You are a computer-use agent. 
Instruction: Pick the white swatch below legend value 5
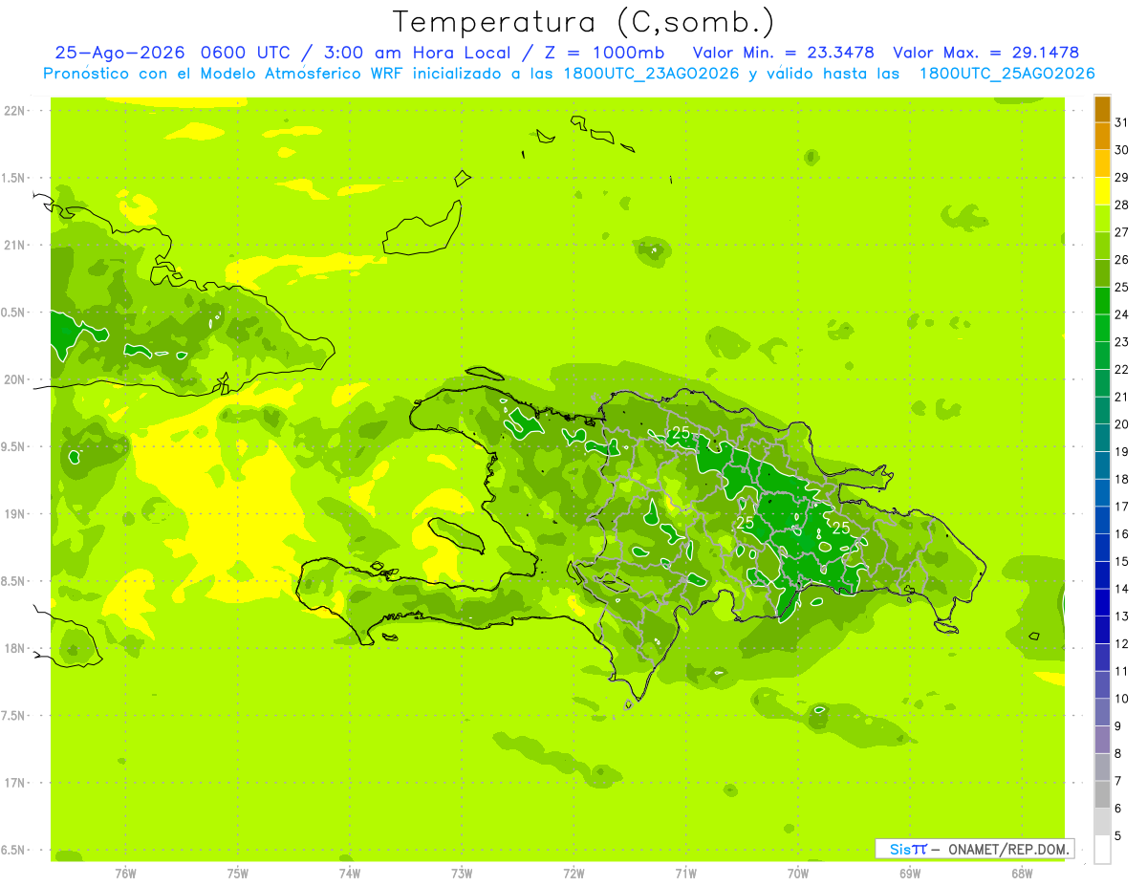pos(1103,850)
